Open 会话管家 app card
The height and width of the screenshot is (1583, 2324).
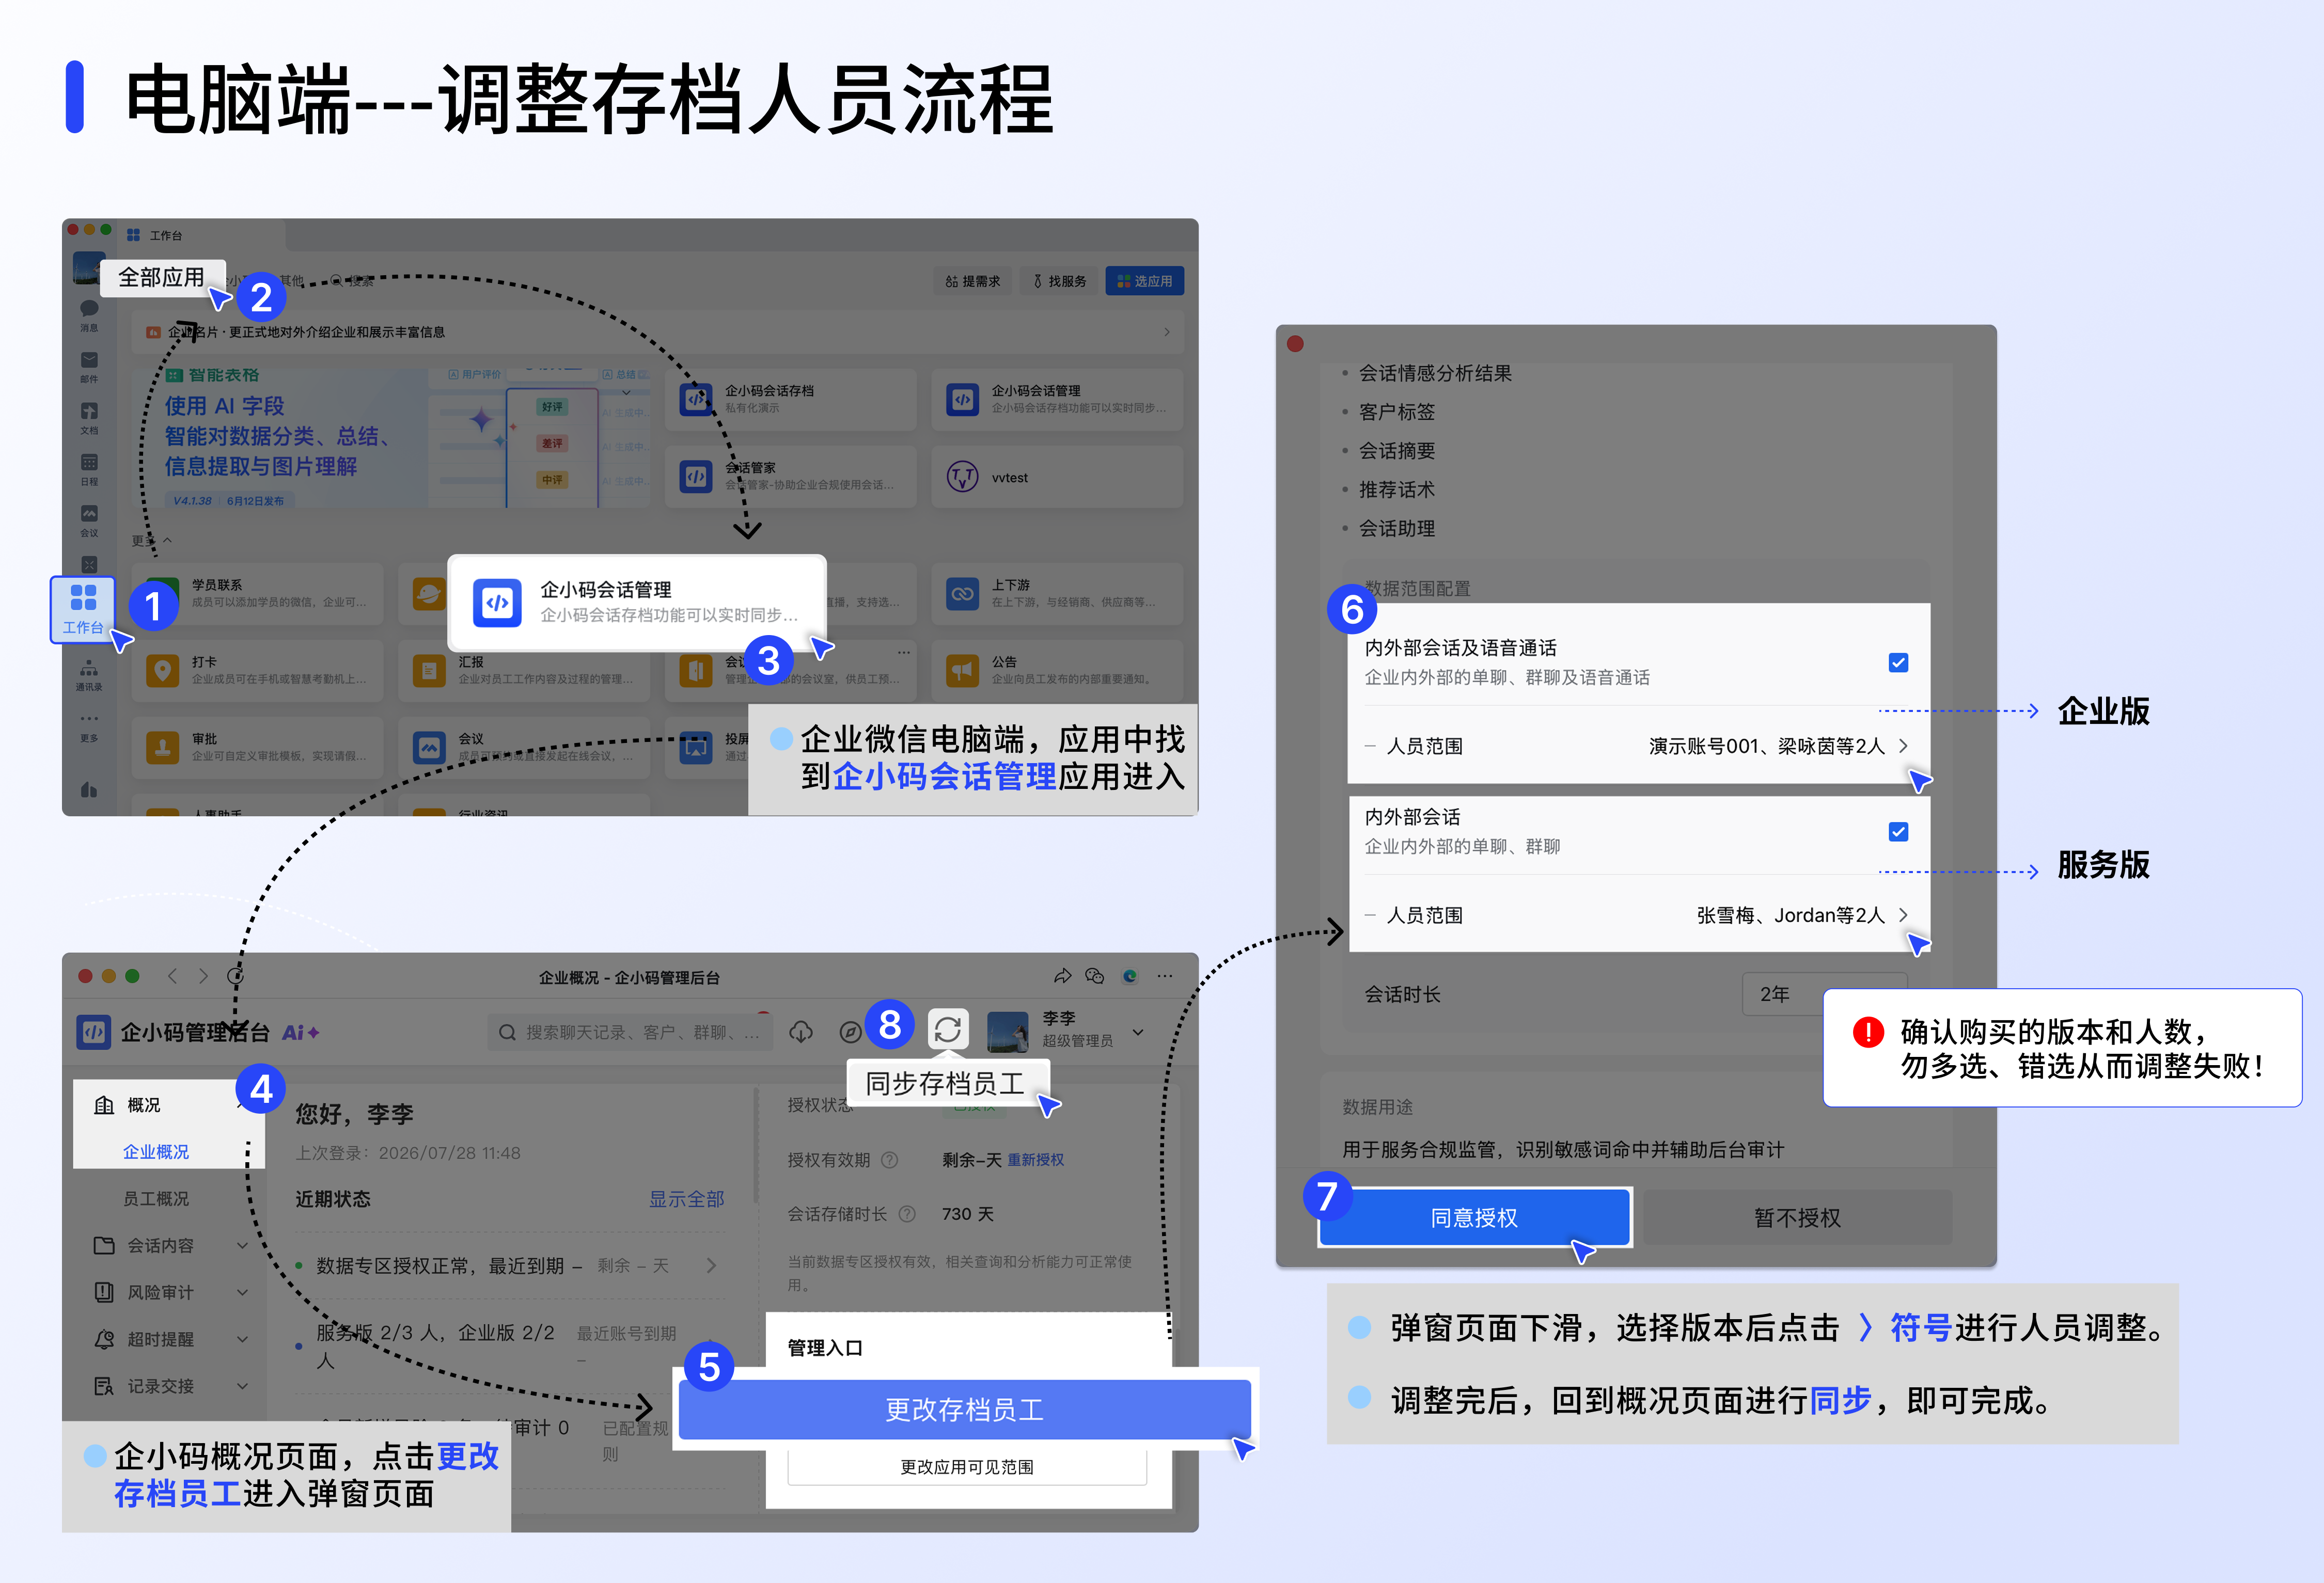791,476
